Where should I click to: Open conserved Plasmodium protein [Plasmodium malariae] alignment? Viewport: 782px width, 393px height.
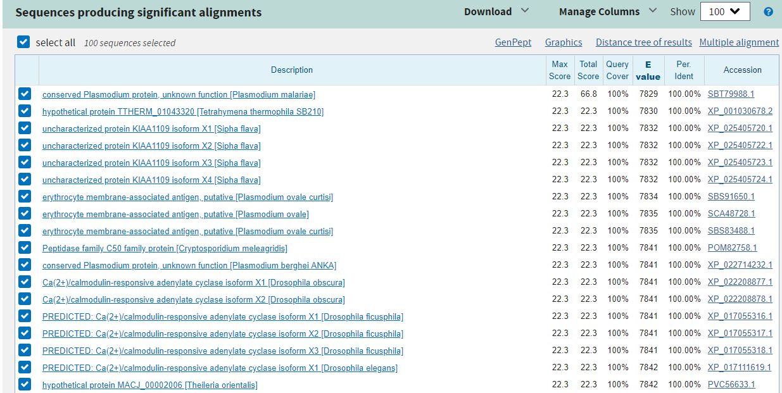coord(179,94)
